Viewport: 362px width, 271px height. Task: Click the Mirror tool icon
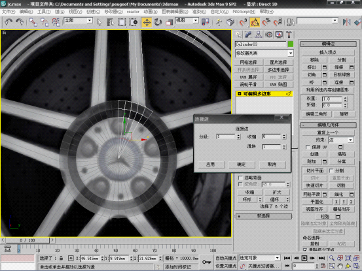coord(346,22)
